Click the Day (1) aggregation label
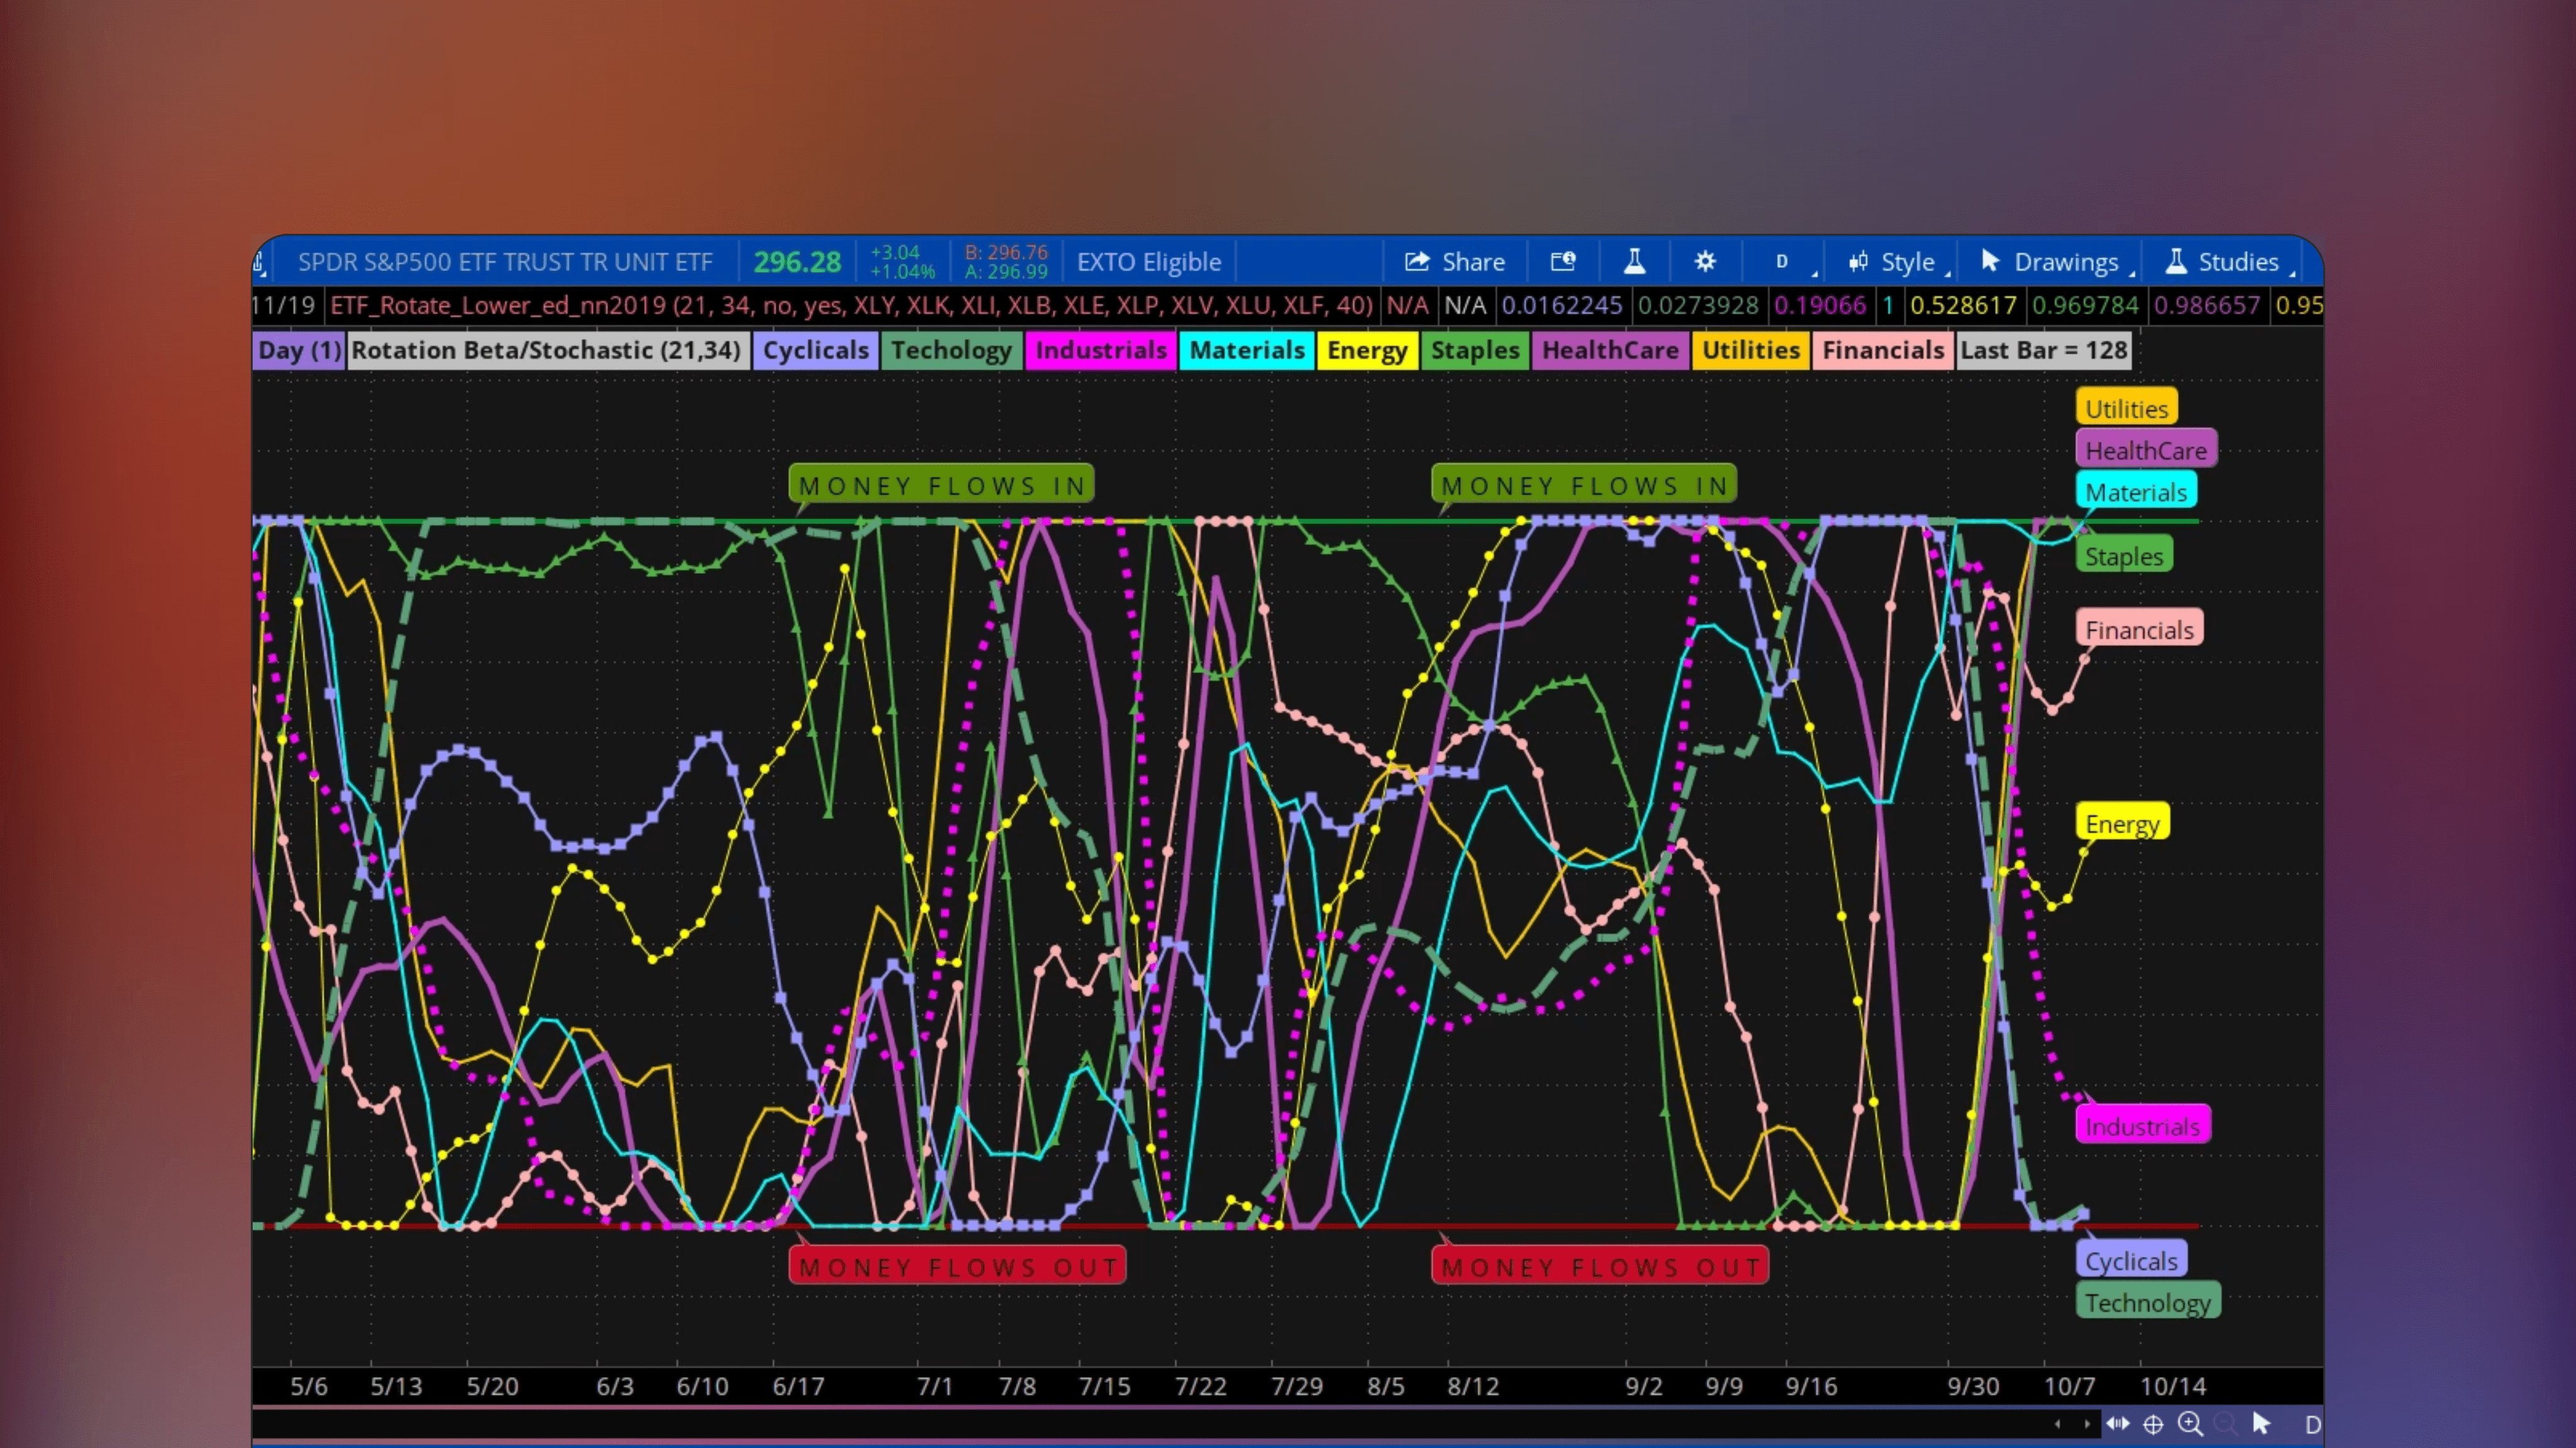 pyautogui.click(x=298, y=350)
